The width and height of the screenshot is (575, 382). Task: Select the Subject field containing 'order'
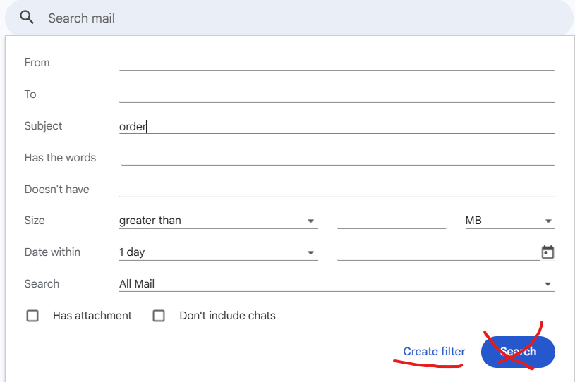coord(337,126)
